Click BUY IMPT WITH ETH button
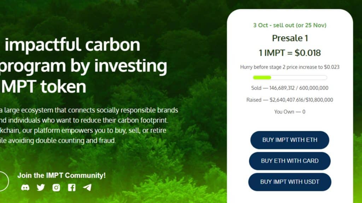The width and height of the screenshot is (362, 203). click(290, 140)
